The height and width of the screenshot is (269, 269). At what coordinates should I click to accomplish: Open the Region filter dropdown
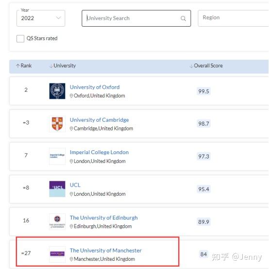233,18
